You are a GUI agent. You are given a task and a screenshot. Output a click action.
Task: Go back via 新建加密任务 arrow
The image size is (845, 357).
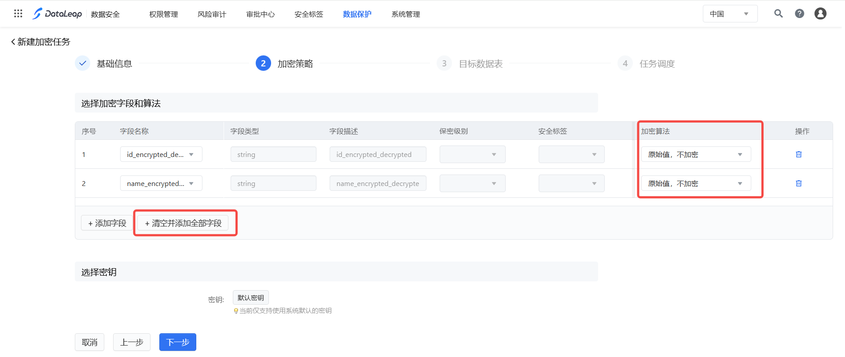click(x=13, y=42)
